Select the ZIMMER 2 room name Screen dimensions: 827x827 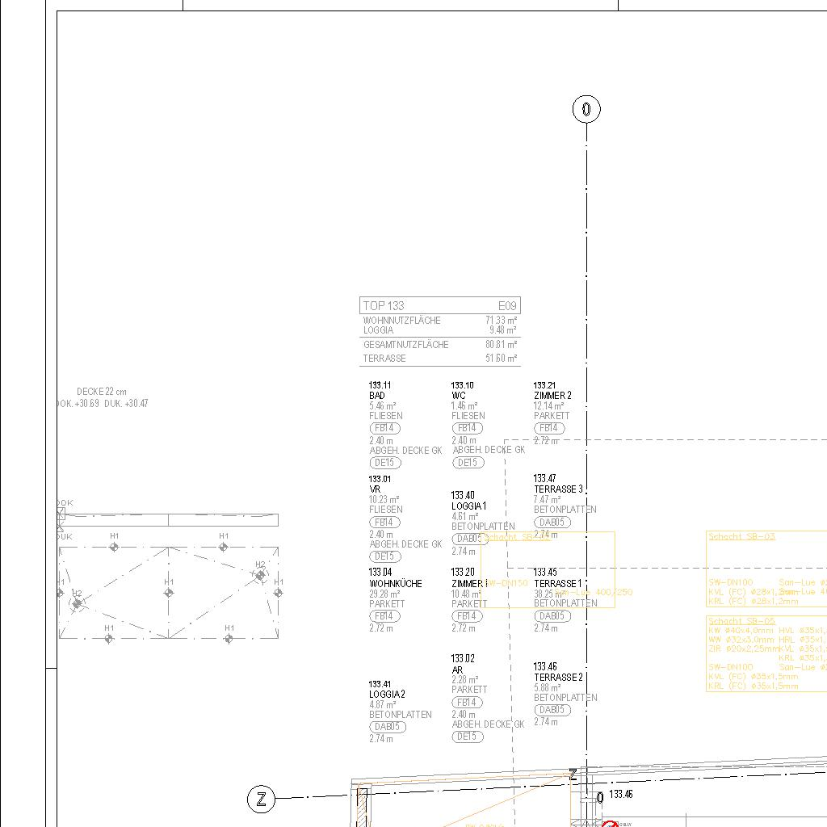click(x=552, y=396)
